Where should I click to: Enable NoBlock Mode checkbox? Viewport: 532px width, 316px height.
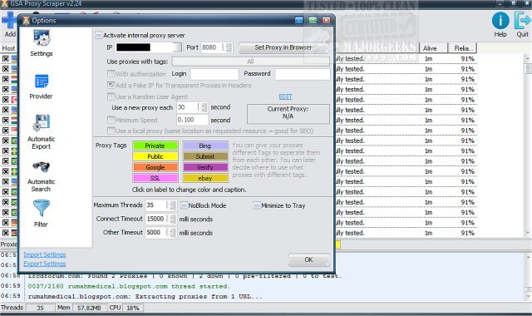(x=184, y=205)
